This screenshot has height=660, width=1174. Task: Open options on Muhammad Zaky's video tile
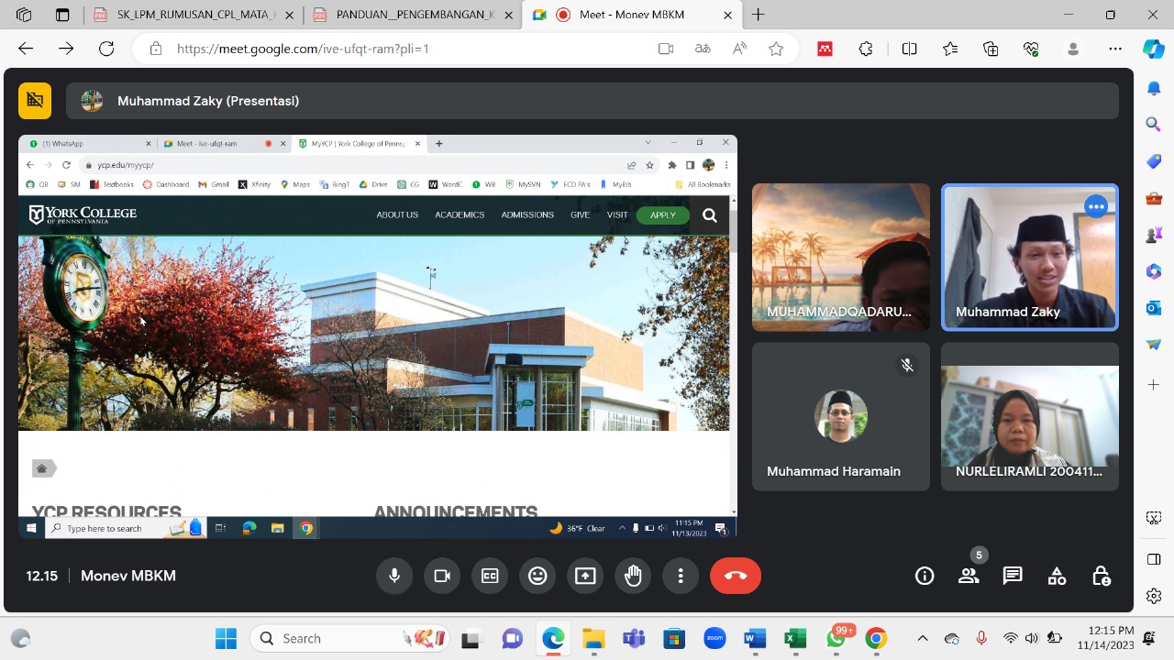tap(1096, 207)
